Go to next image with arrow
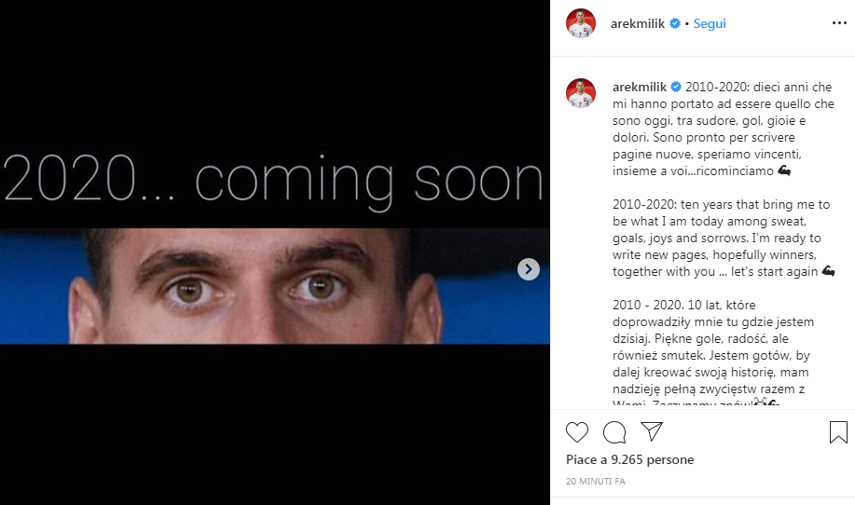The image size is (855, 505). tap(529, 269)
